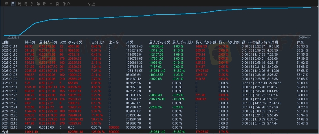Sort by 胜率 column header
319x134 pixels.
pos(300,43)
